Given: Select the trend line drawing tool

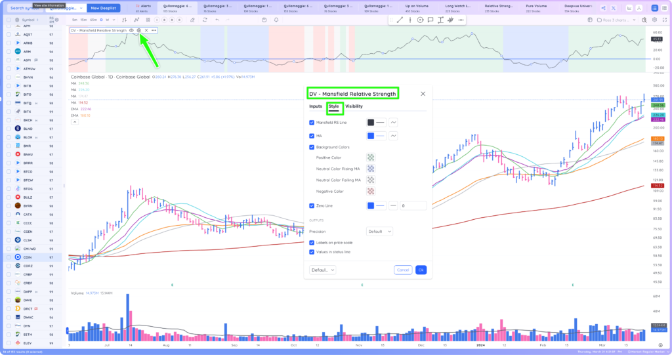Looking at the screenshot, I should (x=400, y=20).
